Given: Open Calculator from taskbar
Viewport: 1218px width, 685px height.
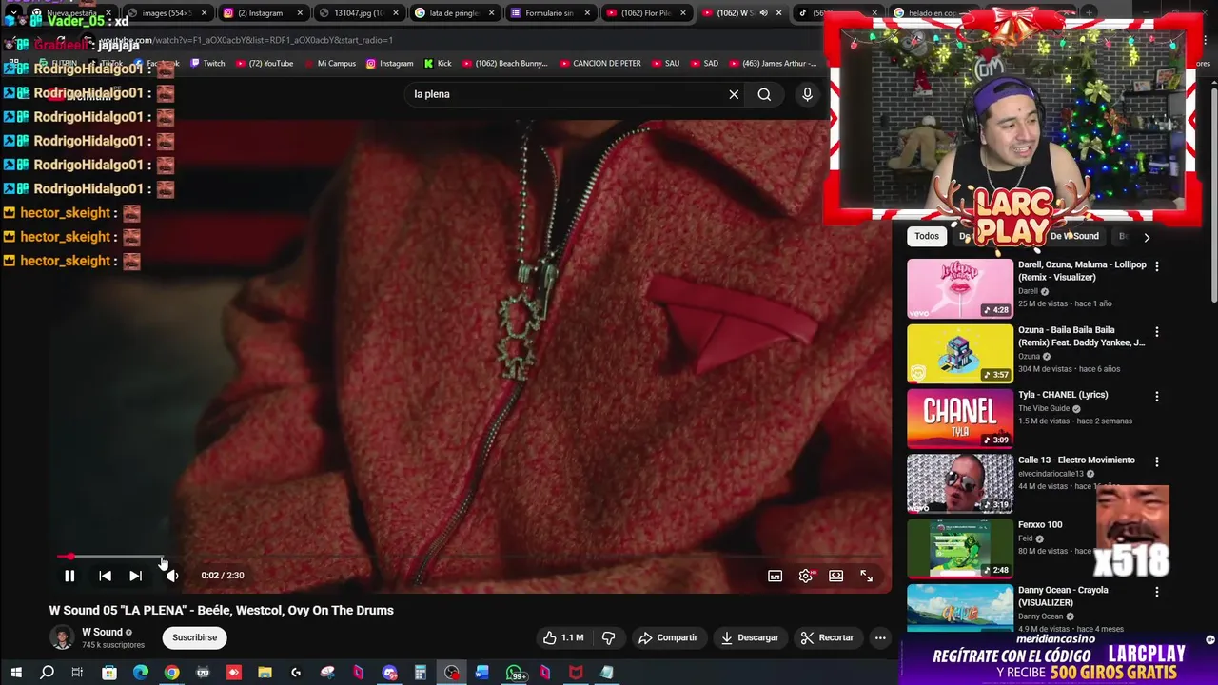Looking at the screenshot, I should tap(420, 673).
